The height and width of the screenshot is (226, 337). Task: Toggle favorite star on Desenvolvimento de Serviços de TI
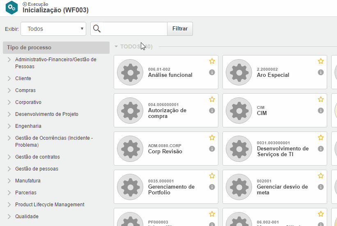pyautogui.click(x=321, y=138)
